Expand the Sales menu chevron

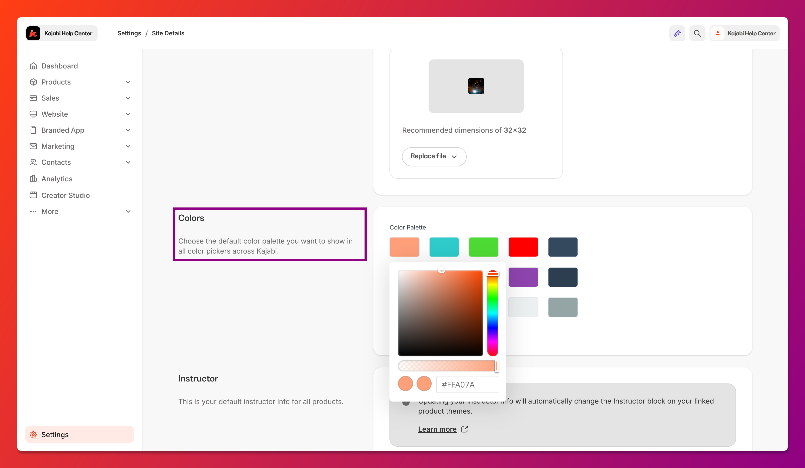pos(128,98)
